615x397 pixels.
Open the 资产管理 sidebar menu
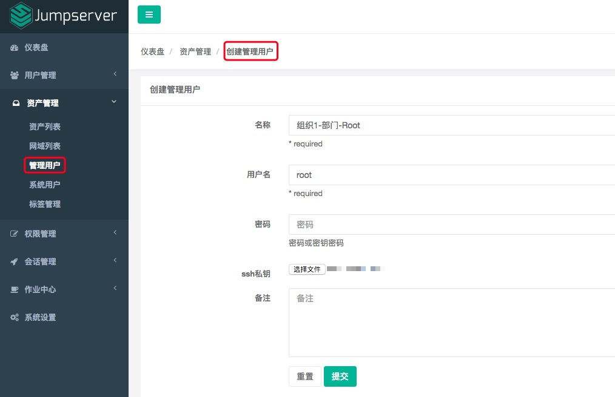click(64, 103)
